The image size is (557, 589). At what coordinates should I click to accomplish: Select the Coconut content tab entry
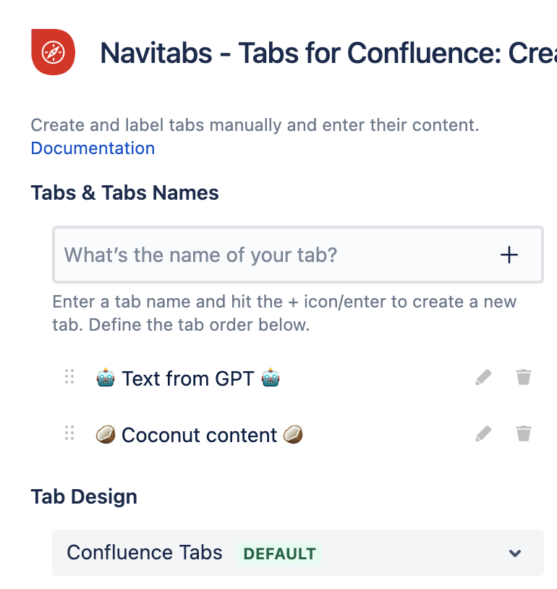(199, 435)
